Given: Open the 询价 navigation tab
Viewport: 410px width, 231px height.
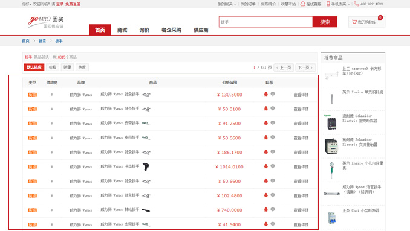Looking at the screenshot, I should 145,30.
